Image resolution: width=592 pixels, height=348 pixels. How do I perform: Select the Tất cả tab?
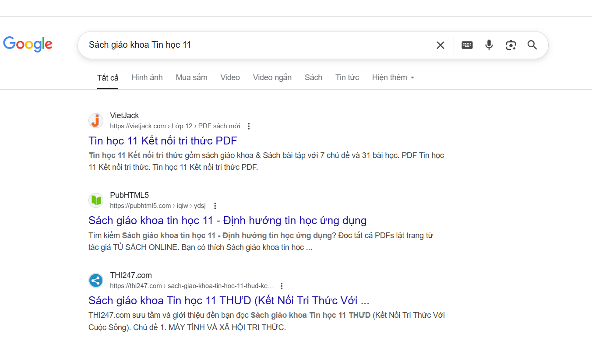(108, 77)
